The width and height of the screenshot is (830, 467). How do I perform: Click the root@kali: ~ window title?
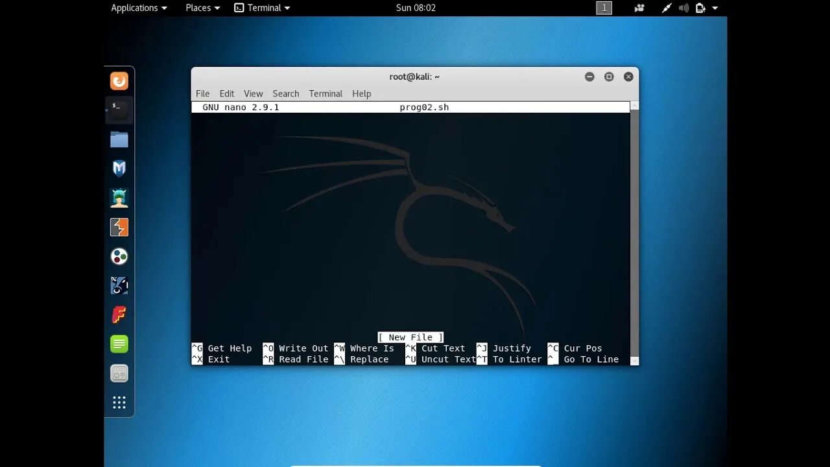point(414,77)
